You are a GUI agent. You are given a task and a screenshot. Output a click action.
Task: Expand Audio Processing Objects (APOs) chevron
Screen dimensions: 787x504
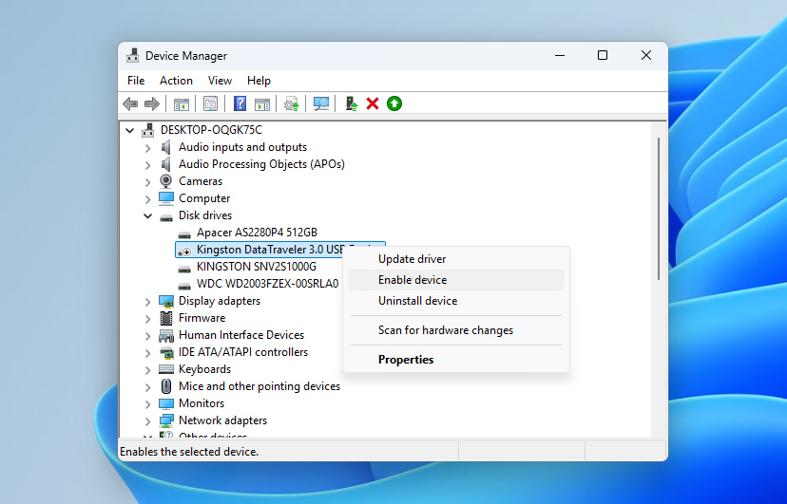coord(147,165)
